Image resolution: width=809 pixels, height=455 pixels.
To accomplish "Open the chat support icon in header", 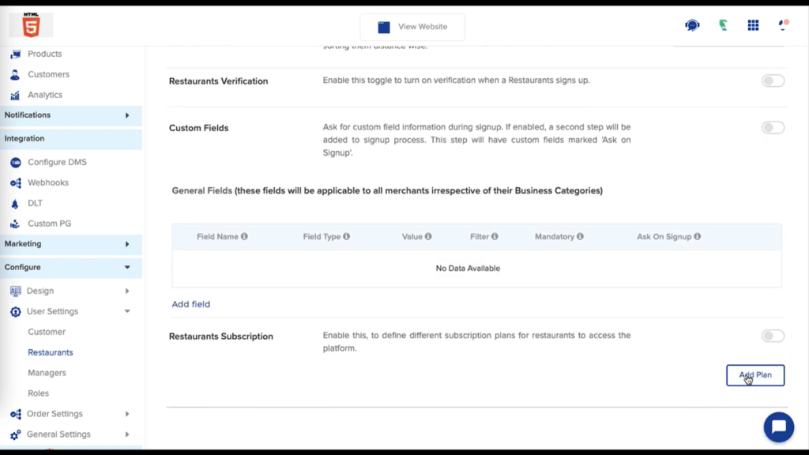I will [692, 25].
